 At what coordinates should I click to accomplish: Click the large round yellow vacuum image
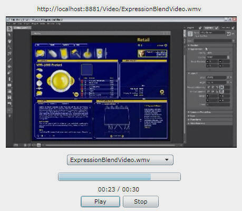pos(61,81)
